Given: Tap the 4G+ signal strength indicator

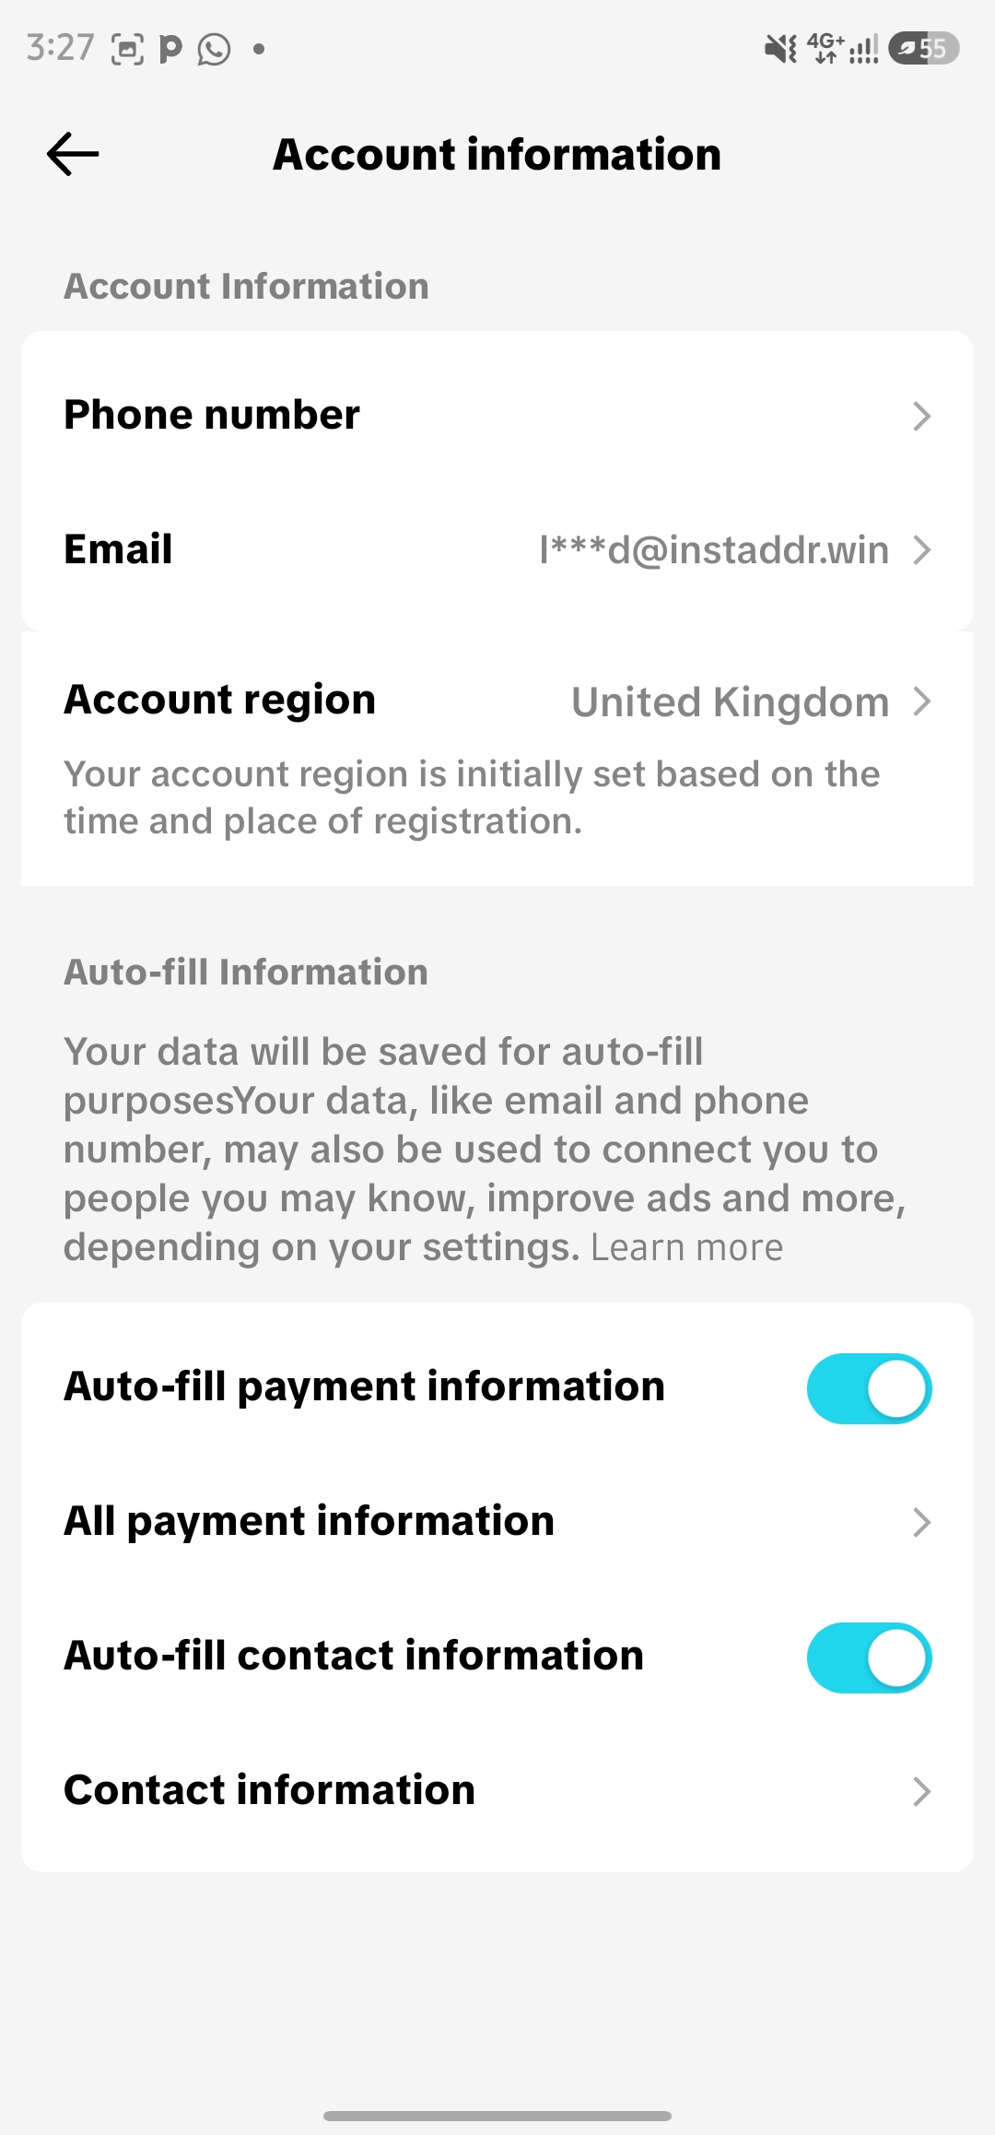Looking at the screenshot, I should [x=842, y=48].
